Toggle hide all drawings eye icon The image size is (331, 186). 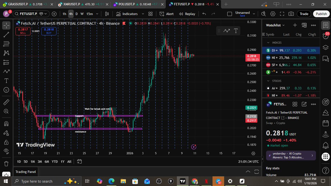[6, 151]
